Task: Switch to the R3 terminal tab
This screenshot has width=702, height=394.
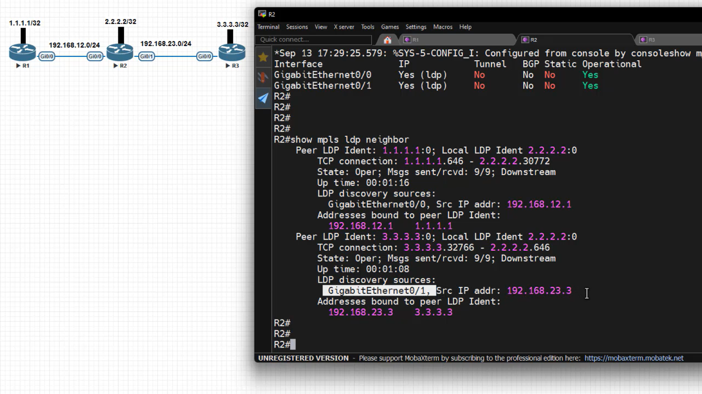Action: click(651, 40)
